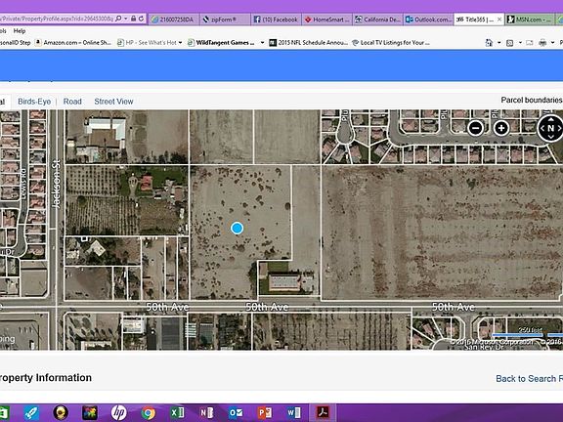The height and width of the screenshot is (422, 563).
Task: Open the Help menu
Action: [20, 31]
